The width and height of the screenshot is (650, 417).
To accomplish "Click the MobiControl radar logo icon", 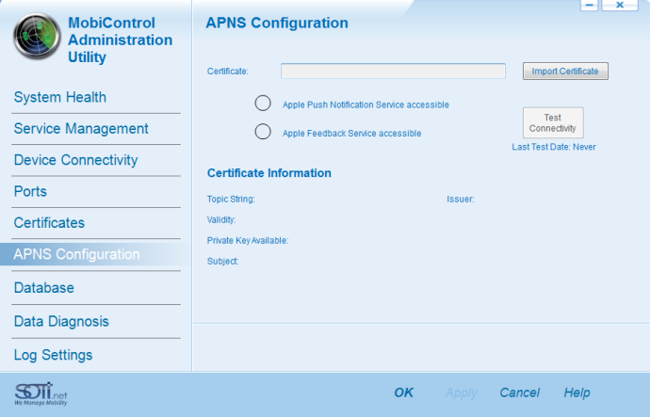I will pos(37,36).
